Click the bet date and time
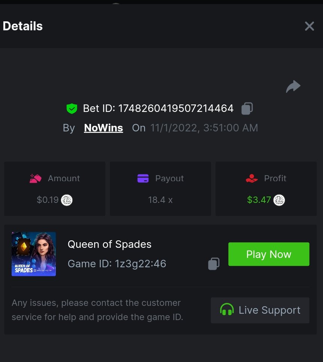This screenshot has height=362, width=323. click(x=204, y=128)
